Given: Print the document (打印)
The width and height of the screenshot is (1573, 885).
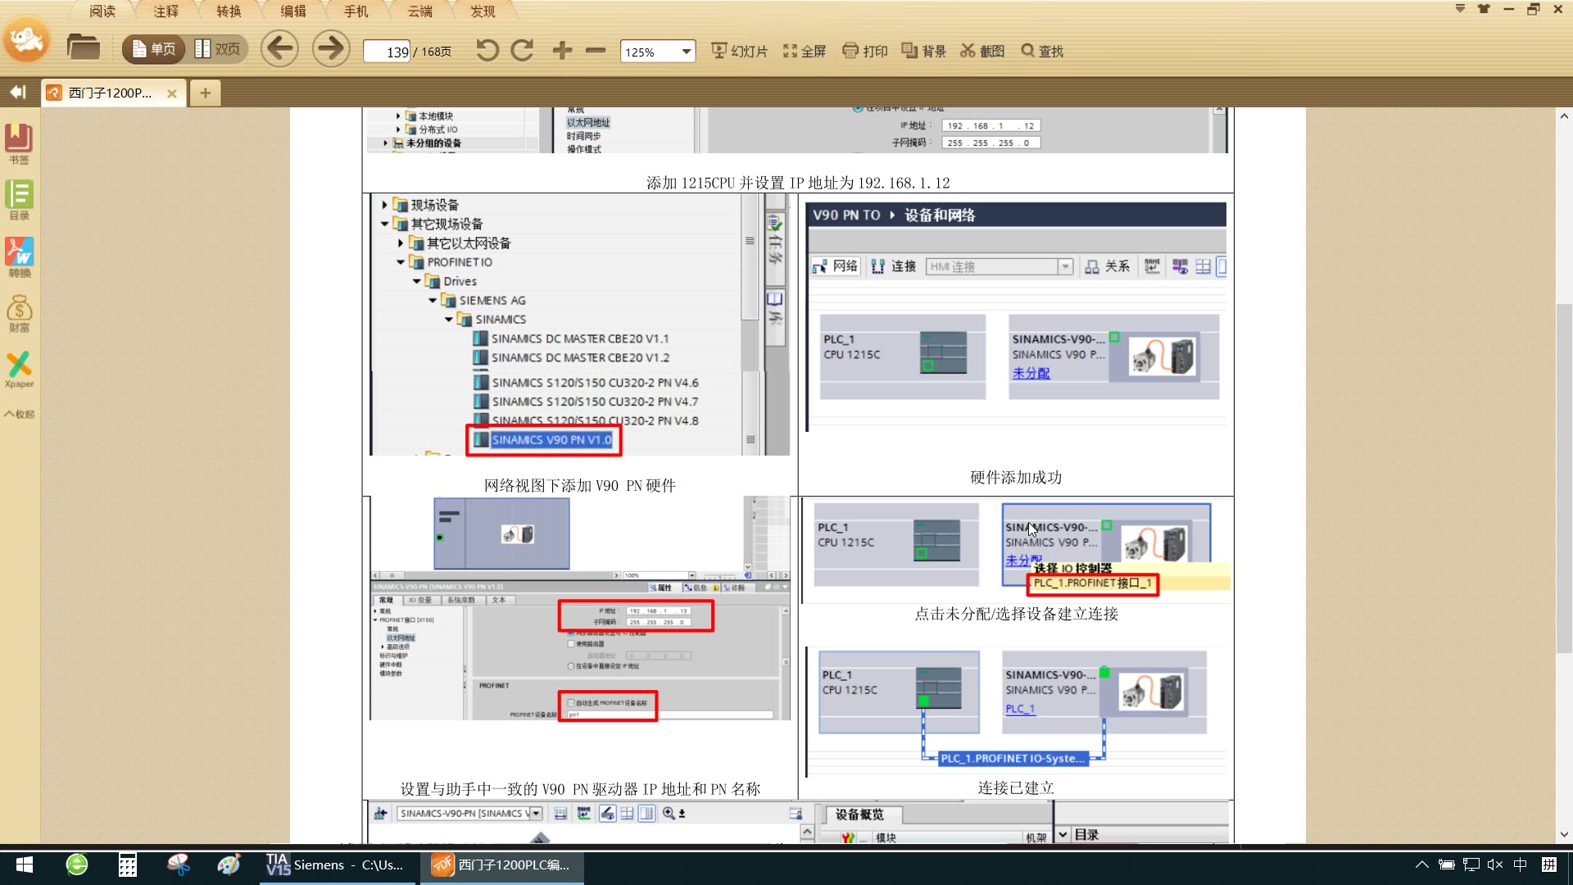Looking at the screenshot, I should click(865, 51).
